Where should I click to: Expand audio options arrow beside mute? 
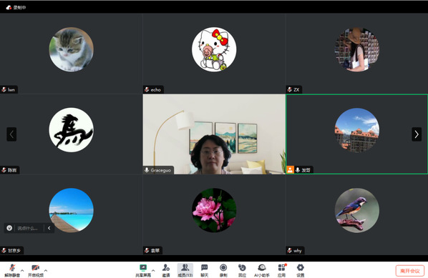22,270
